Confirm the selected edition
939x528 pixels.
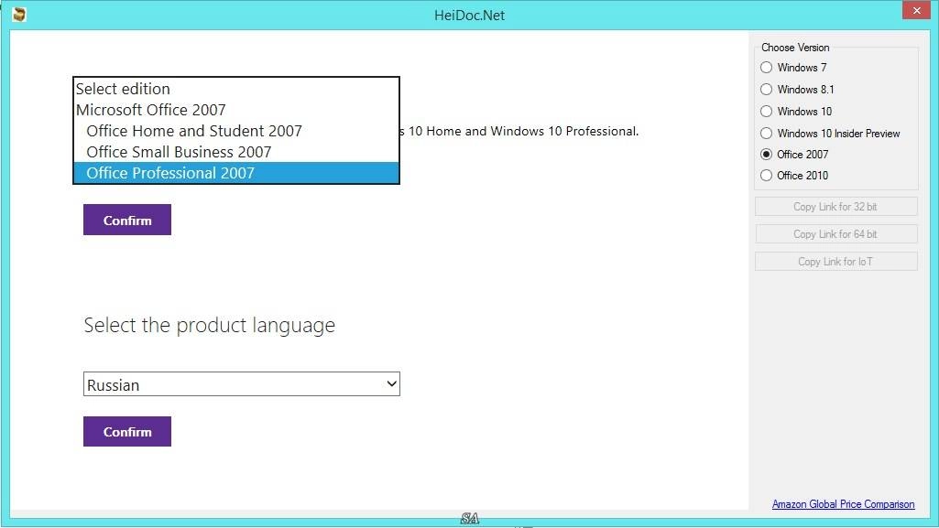[127, 220]
